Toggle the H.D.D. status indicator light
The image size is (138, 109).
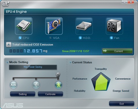[x=80, y=38]
